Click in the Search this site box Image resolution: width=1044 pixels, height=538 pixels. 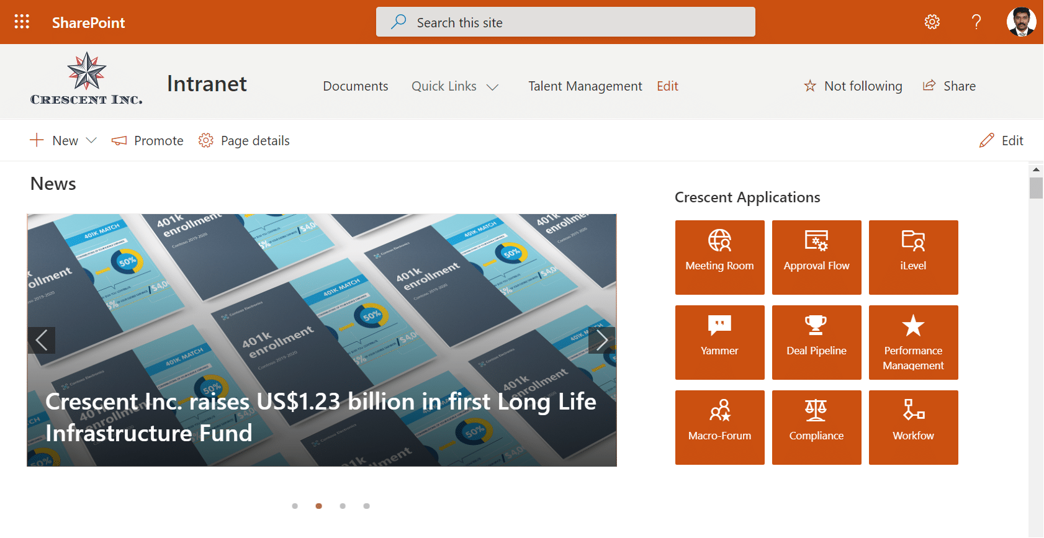[565, 22]
